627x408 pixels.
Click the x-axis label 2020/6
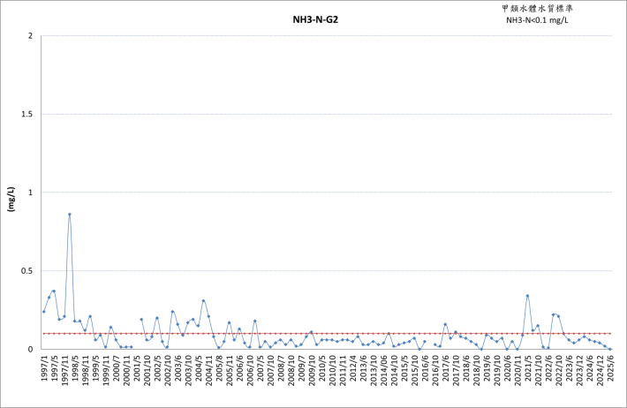click(508, 369)
